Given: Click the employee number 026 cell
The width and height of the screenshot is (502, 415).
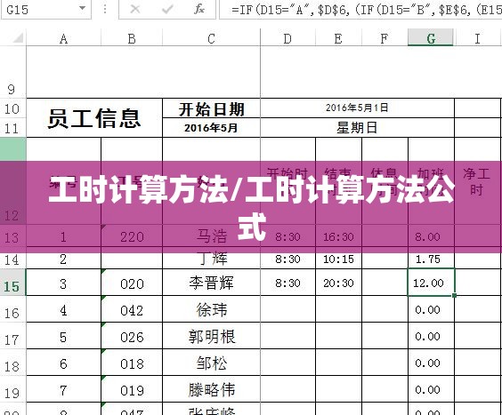Looking at the screenshot, I should pyautogui.click(x=132, y=337).
